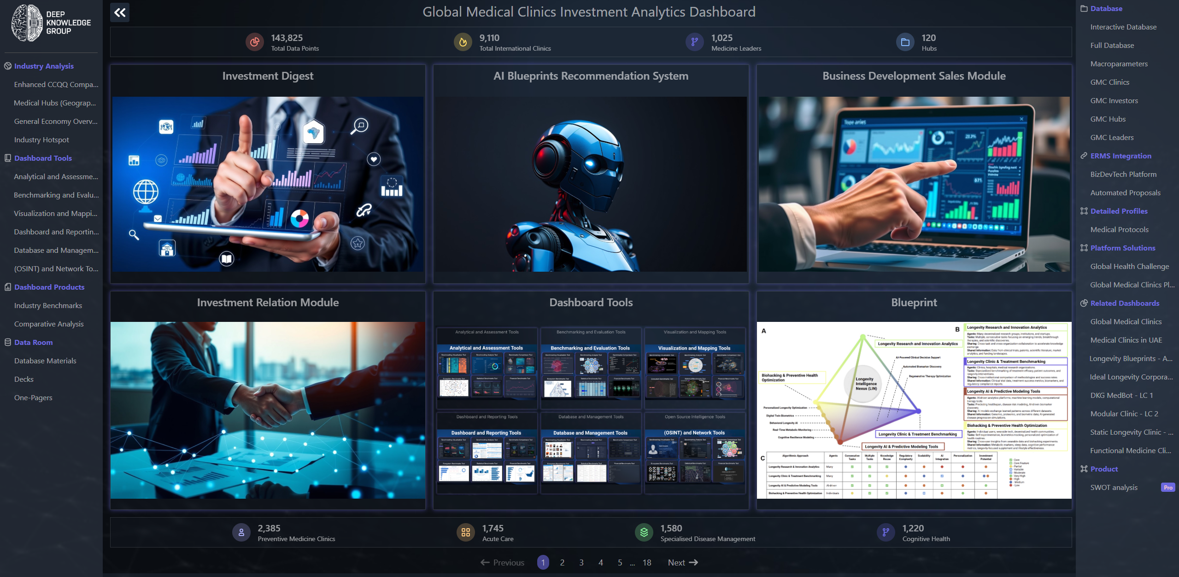Click the Acute Care grid icon
The height and width of the screenshot is (577, 1179).
point(465,533)
